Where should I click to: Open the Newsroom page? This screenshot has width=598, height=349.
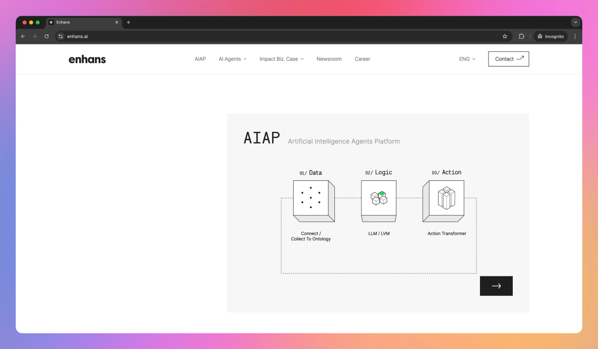pyautogui.click(x=329, y=59)
